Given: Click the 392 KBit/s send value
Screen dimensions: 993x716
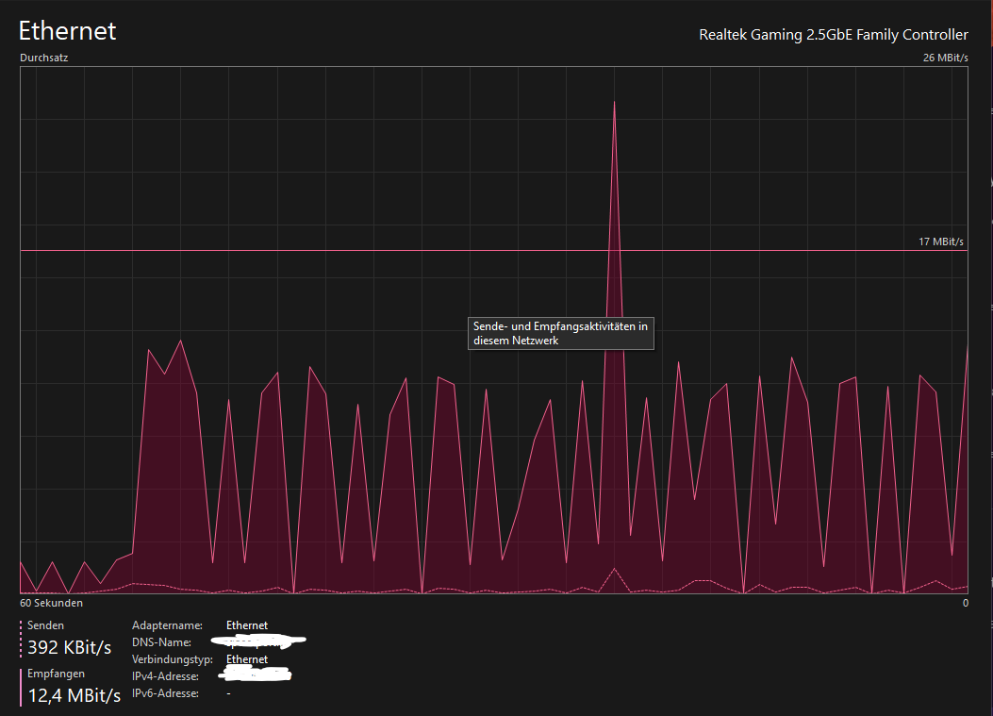Looking at the screenshot, I should point(70,647).
